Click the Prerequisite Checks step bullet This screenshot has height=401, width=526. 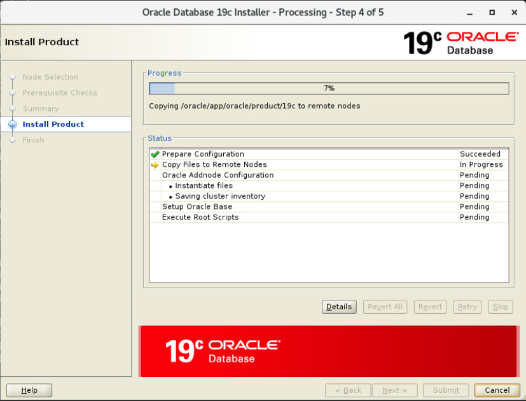pos(13,93)
